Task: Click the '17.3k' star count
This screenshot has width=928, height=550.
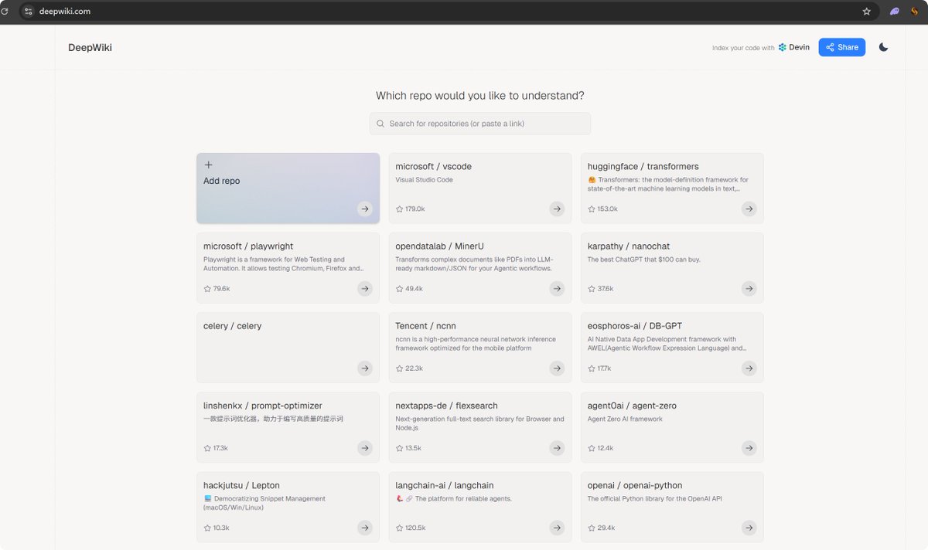Action: (220, 448)
